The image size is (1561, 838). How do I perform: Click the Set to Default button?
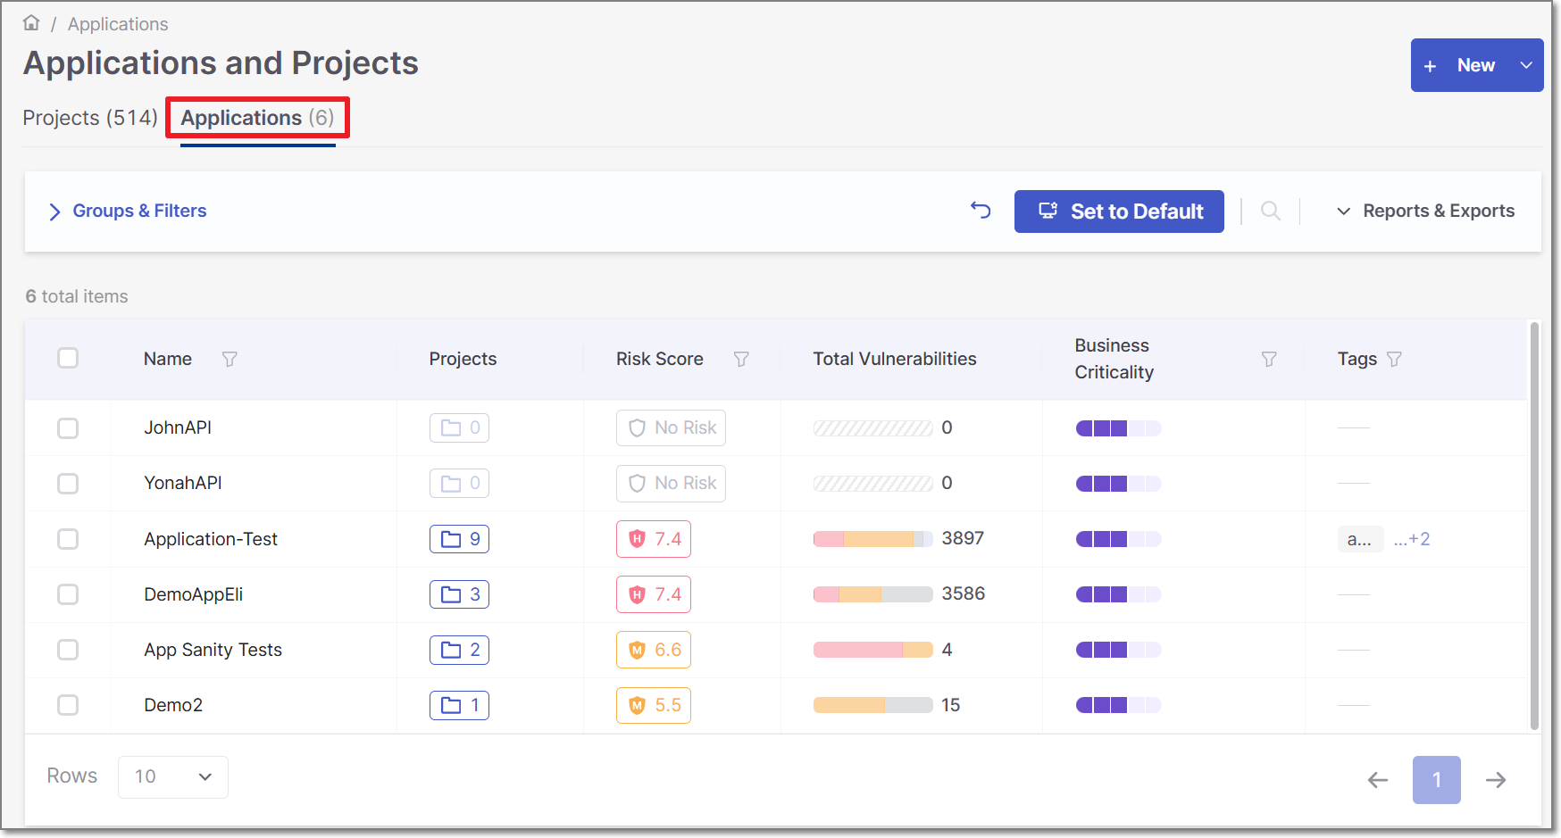(x=1119, y=212)
